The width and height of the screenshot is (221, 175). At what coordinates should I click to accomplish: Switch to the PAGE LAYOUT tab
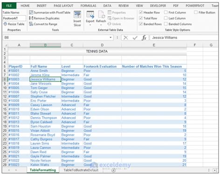(63, 6)
